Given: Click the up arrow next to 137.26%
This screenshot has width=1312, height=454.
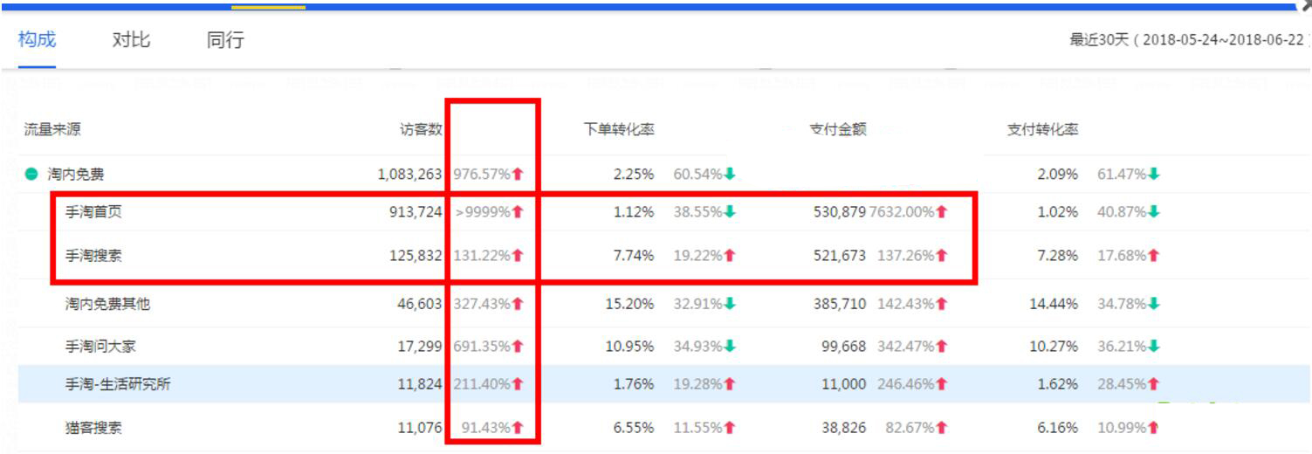Looking at the screenshot, I should tap(942, 256).
